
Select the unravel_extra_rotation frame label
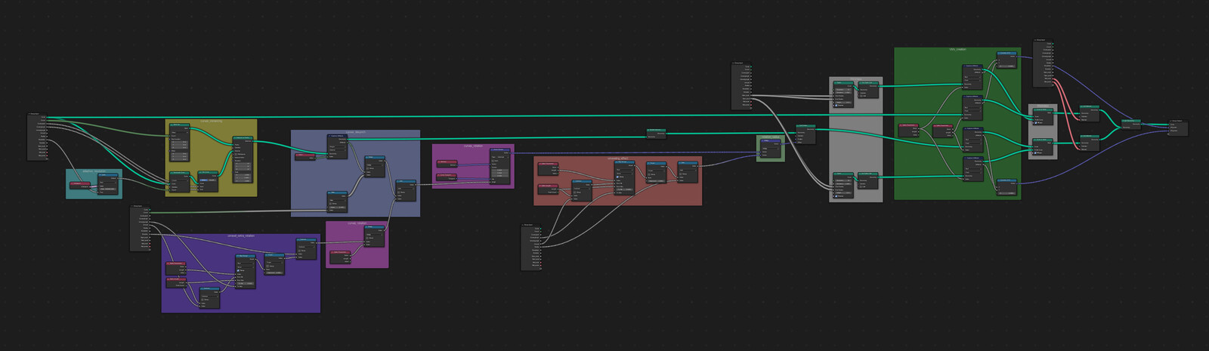point(241,236)
